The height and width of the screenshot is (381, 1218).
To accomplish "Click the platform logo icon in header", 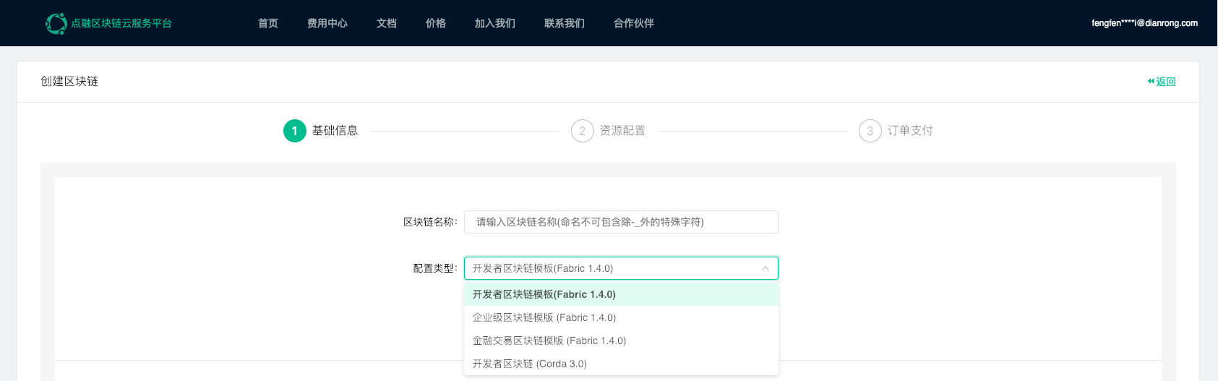I will 56,23.
